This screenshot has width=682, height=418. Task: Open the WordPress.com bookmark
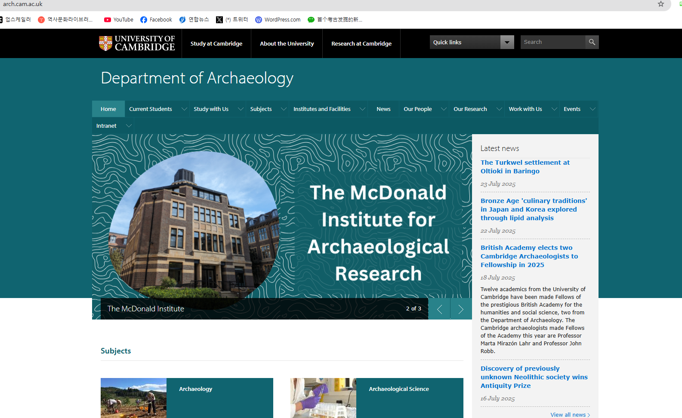click(x=278, y=20)
